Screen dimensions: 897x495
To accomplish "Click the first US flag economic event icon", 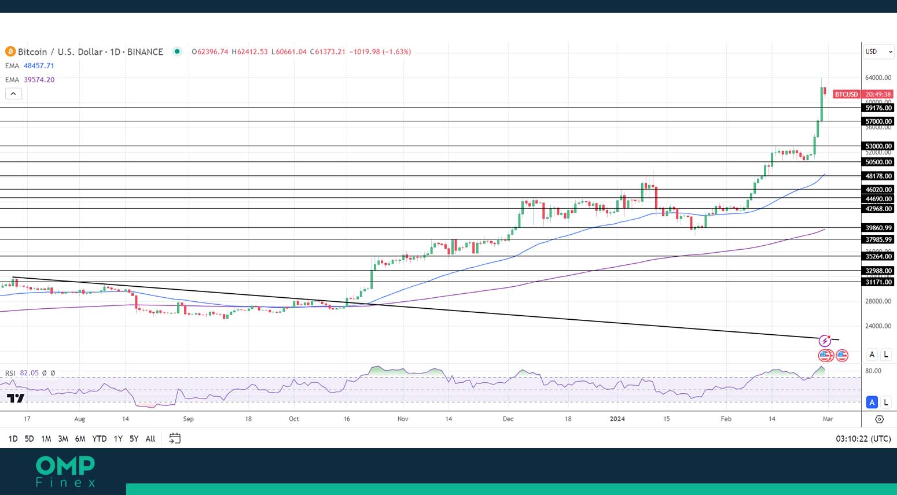I will coord(825,355).
